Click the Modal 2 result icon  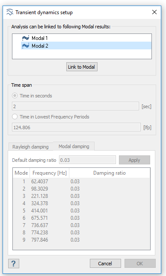click(26, 46)
